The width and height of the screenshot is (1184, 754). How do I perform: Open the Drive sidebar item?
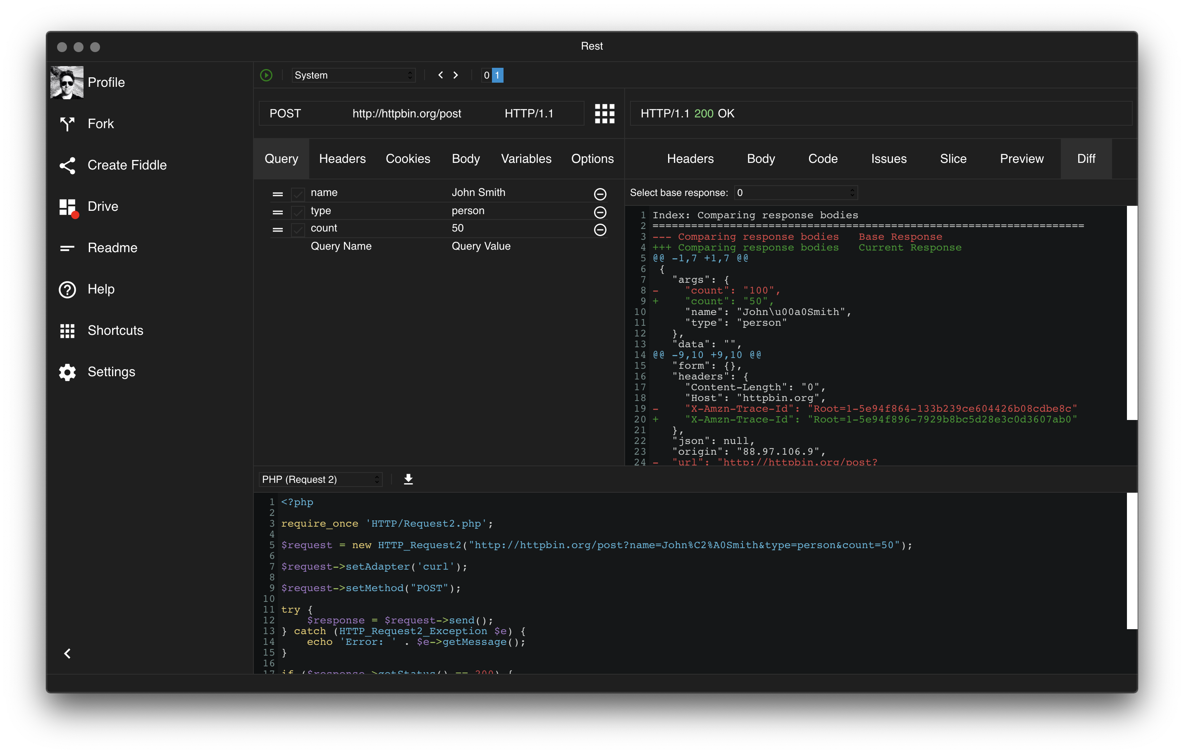click(102, 206)
